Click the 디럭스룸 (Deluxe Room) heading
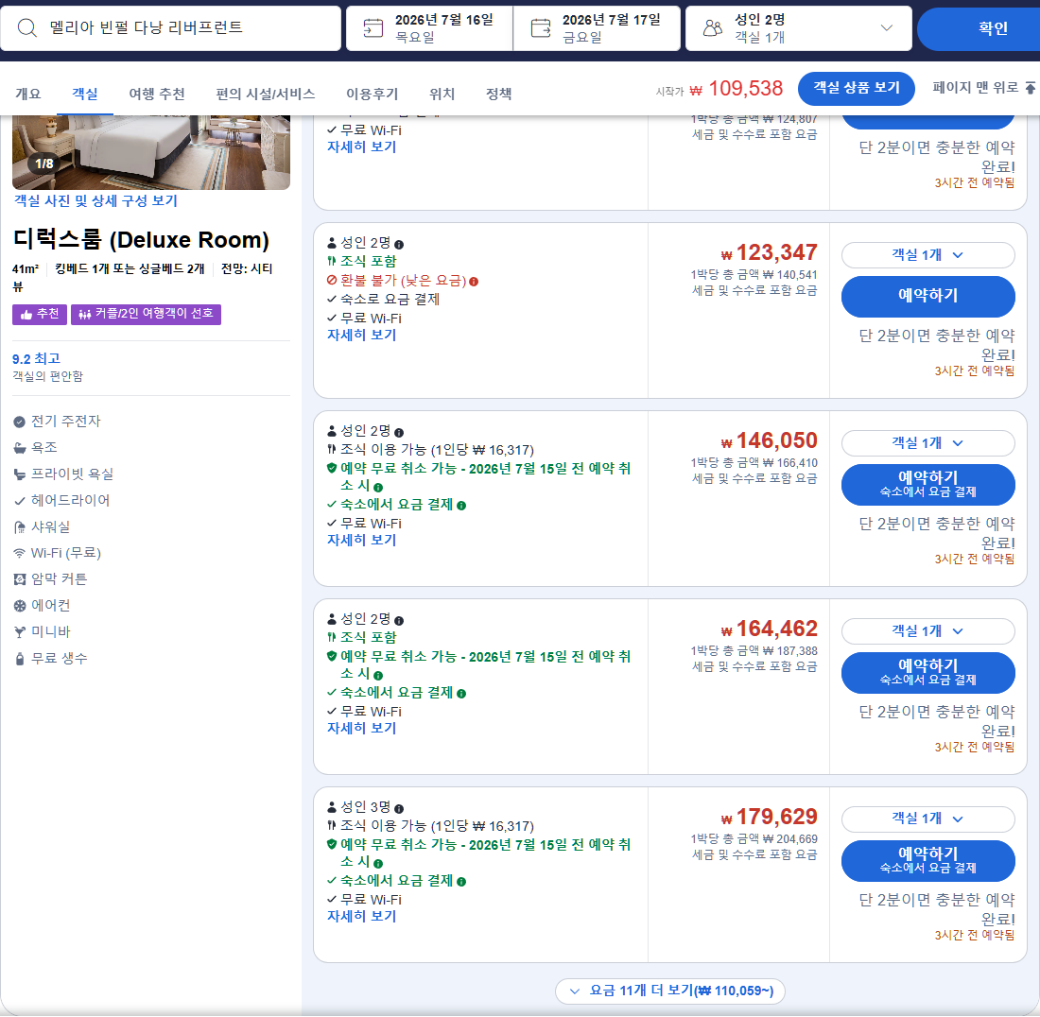The image size is (1040, 1017). [x=141, y=240]
